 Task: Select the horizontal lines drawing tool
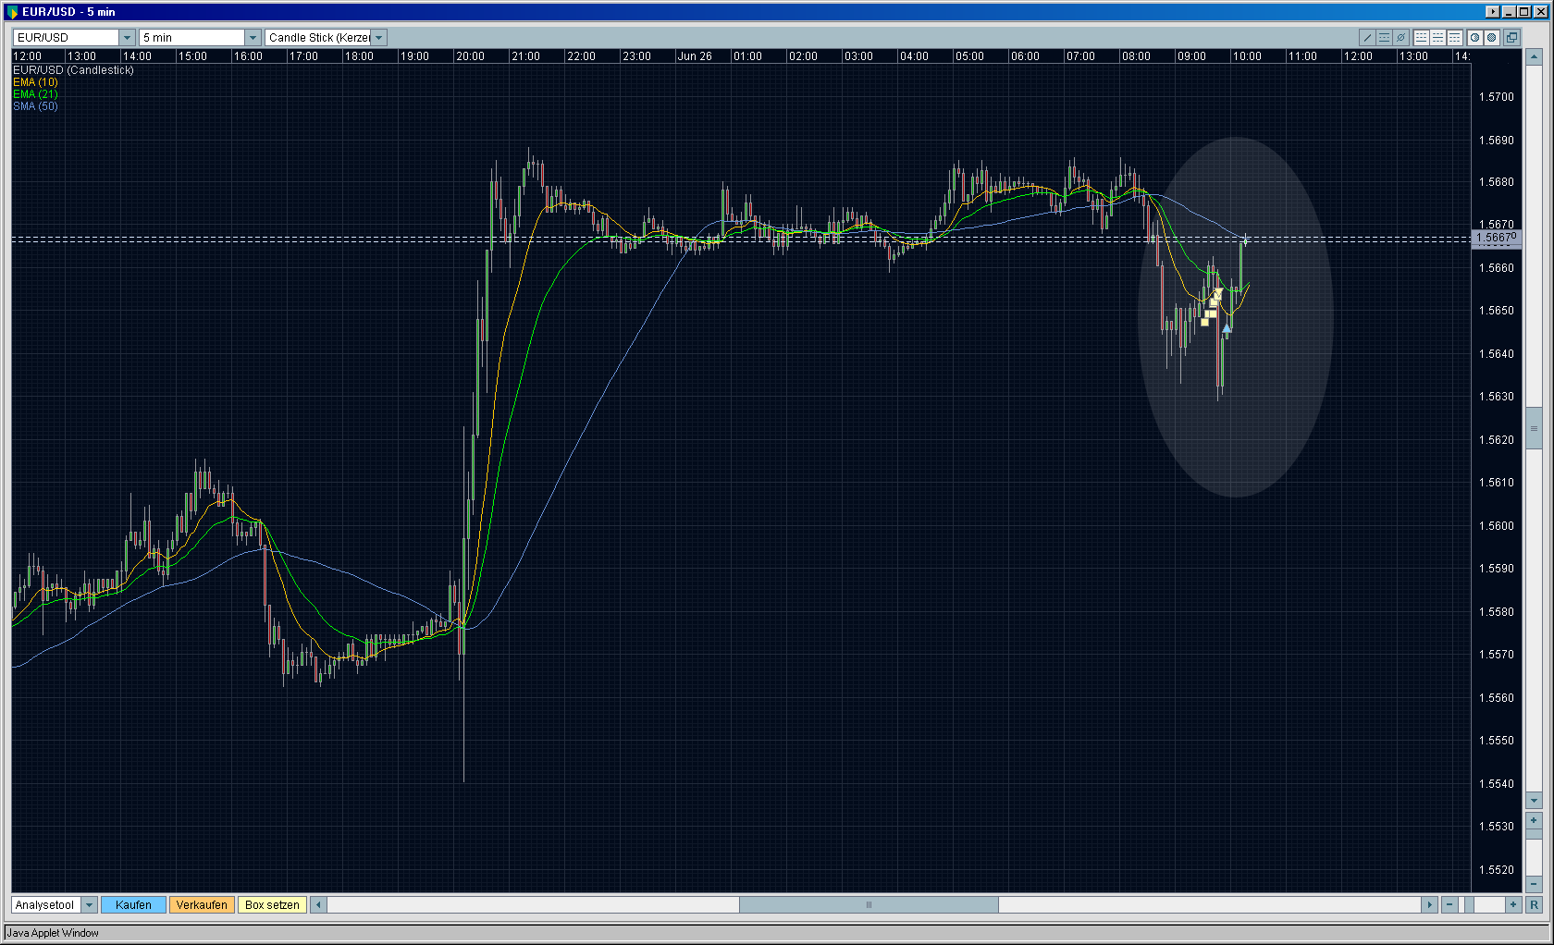pyautogui.click(x=1384, y=38)
